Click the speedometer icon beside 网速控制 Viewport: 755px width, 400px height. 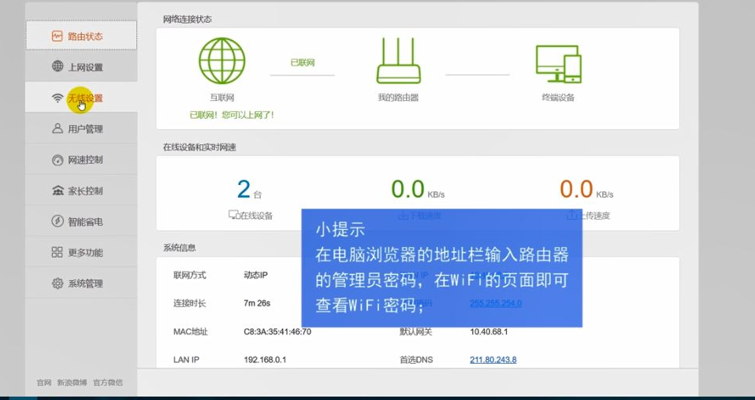pyautogui.click(x=58, y=160)
